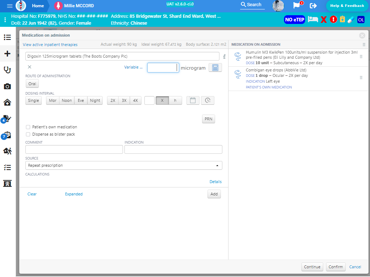
Task: Toggle the Night dosing time
Action: click(x=95, y=100)
